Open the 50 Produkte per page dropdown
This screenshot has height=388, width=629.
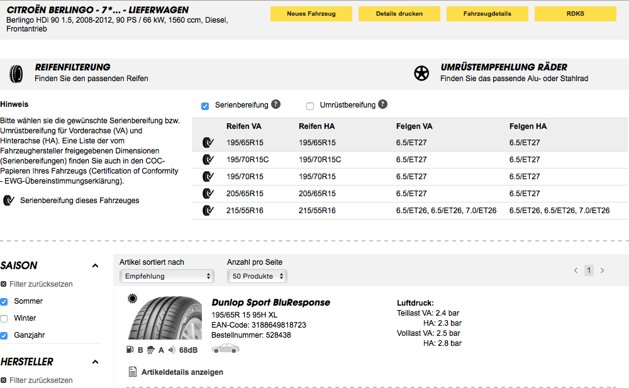pos(257,276)
